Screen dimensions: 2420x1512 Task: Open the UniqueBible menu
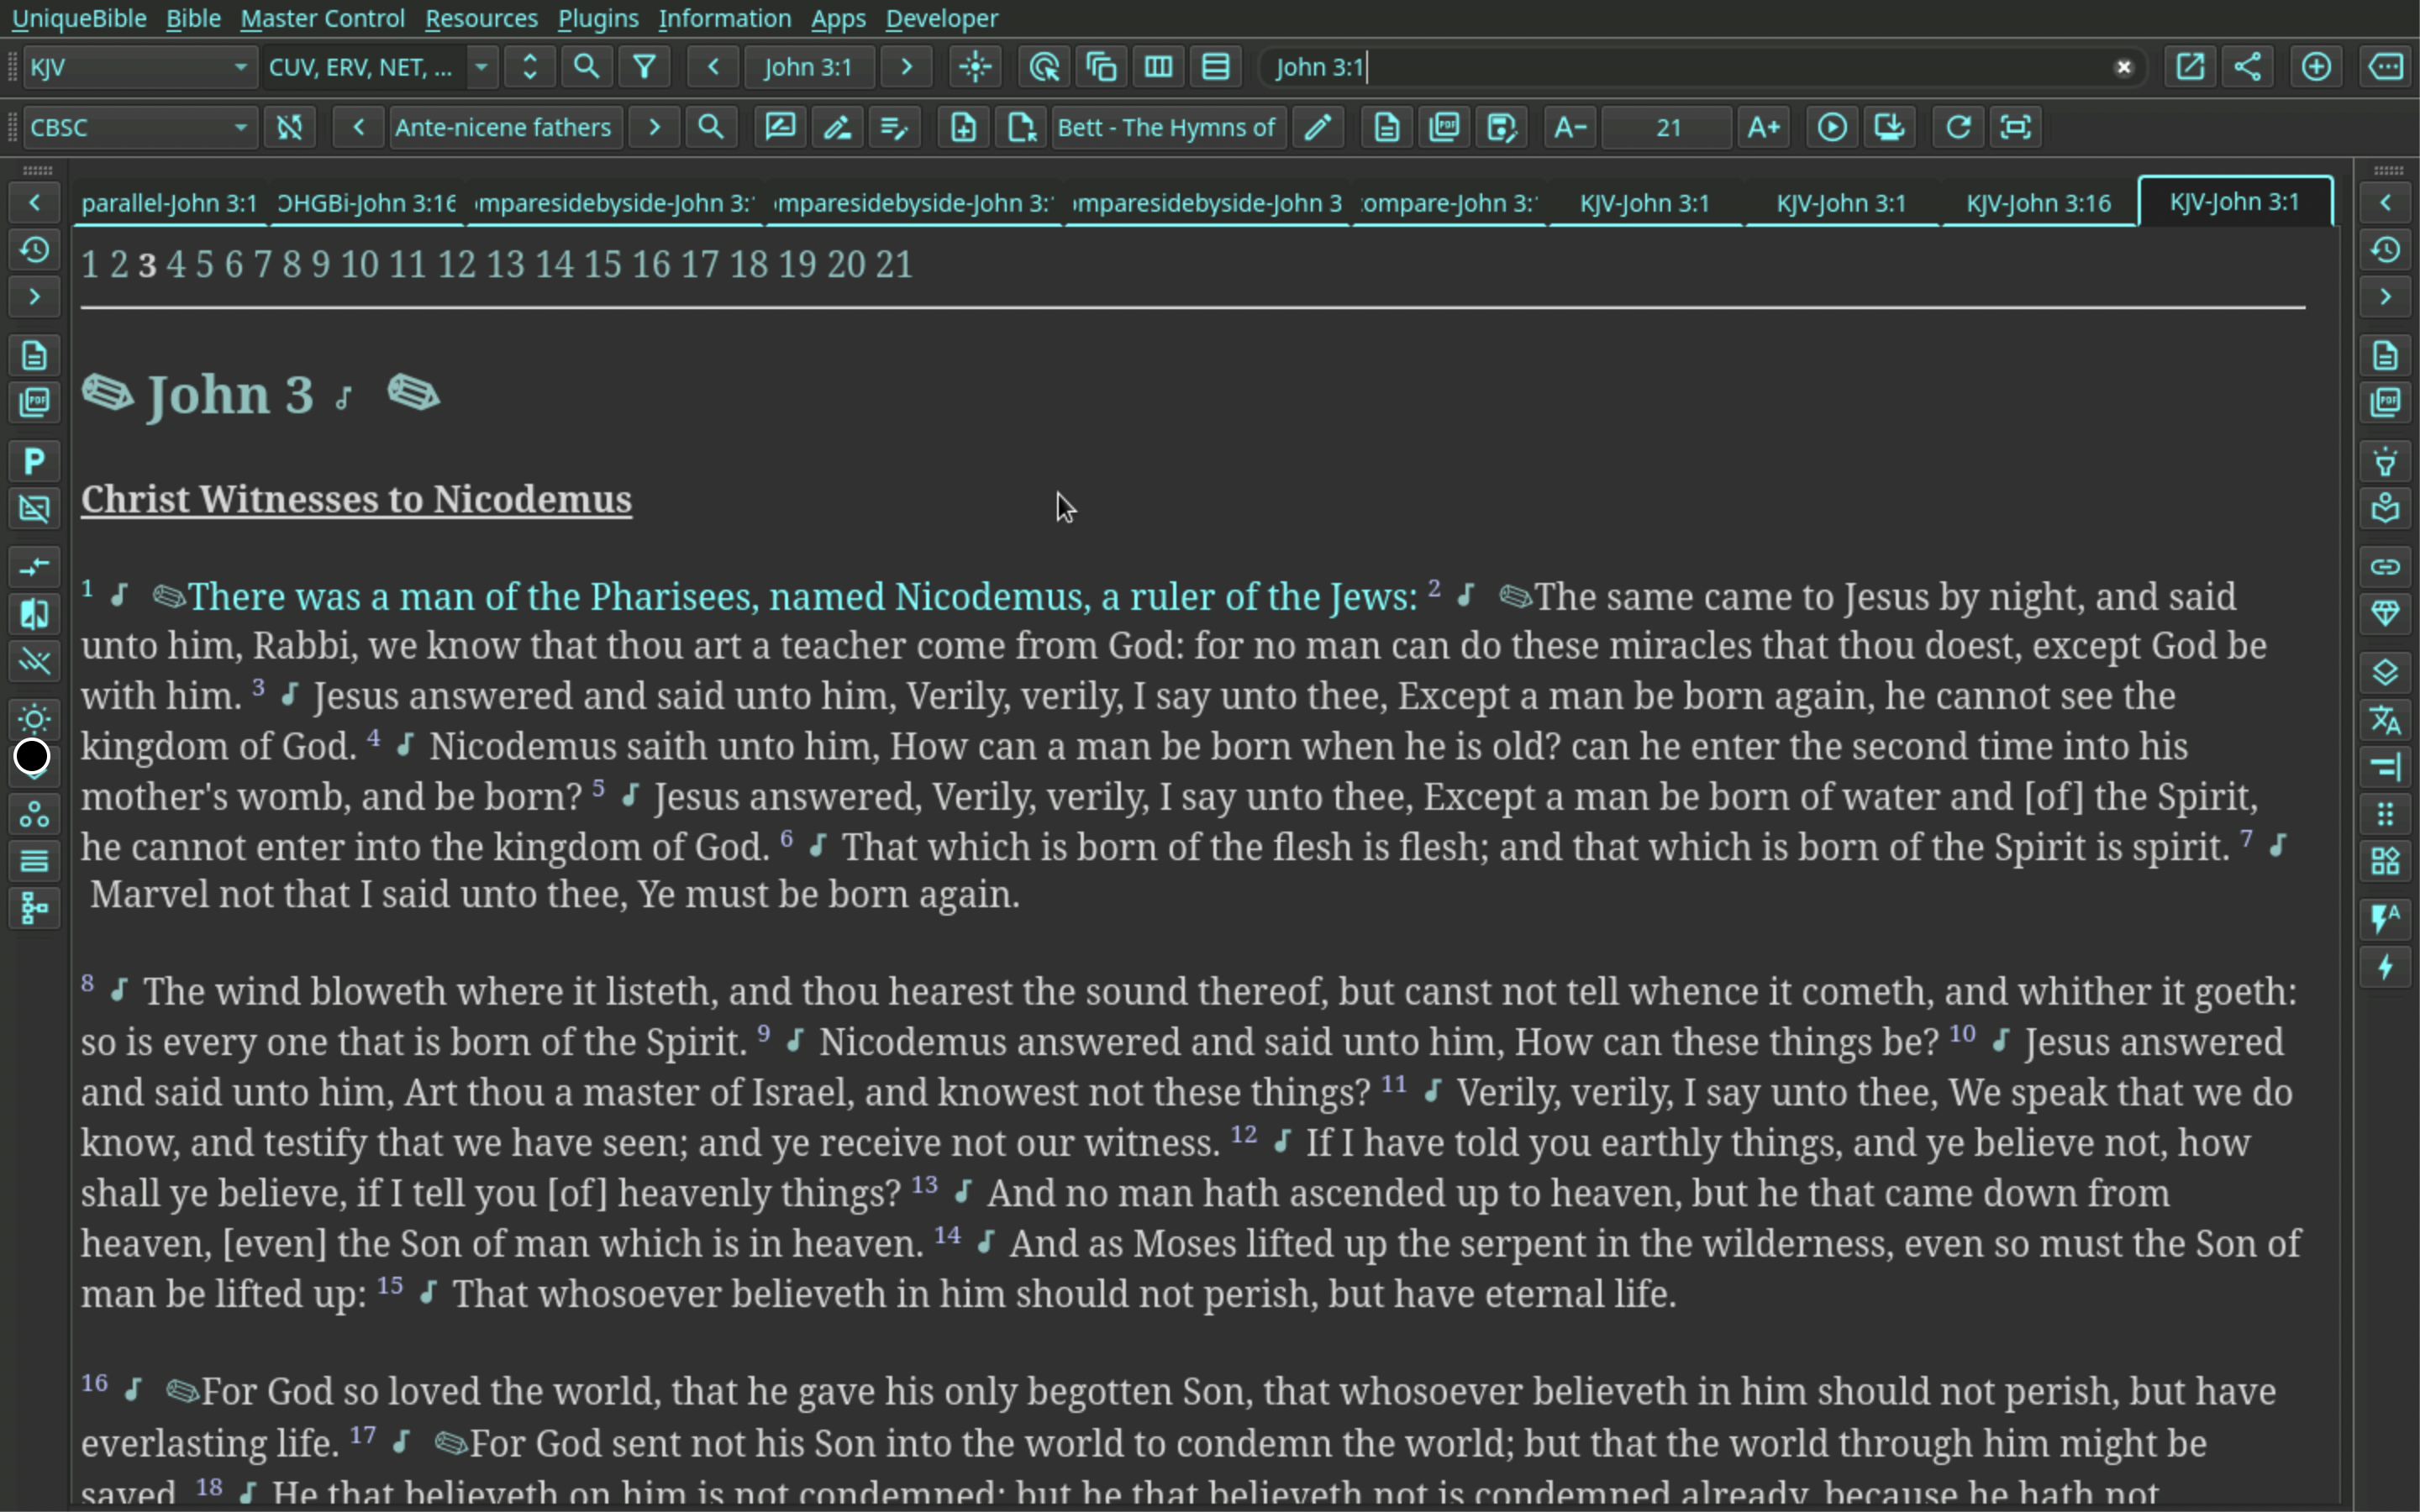click(79, 18)
